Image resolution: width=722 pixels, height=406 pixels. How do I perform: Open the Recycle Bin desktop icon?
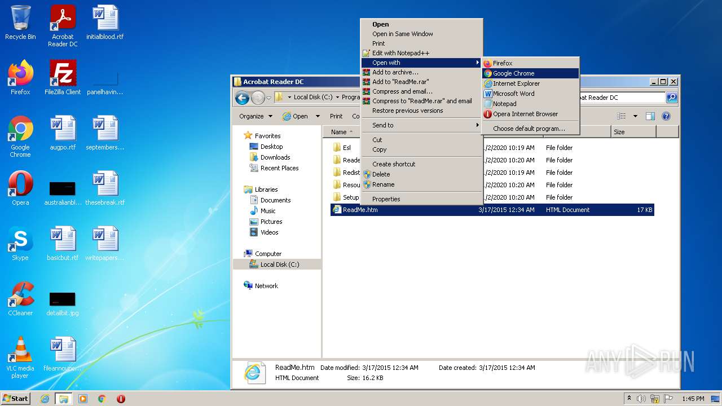pos(20,23)
